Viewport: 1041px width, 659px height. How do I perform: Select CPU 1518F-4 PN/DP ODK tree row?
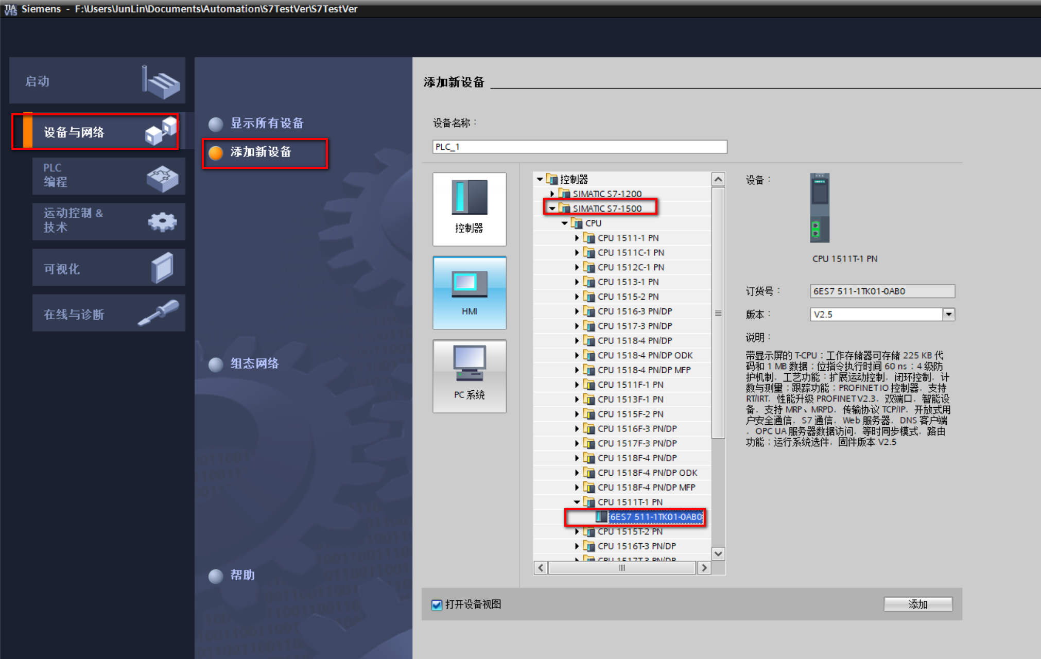pyautogui.click(x=622, y=473)
